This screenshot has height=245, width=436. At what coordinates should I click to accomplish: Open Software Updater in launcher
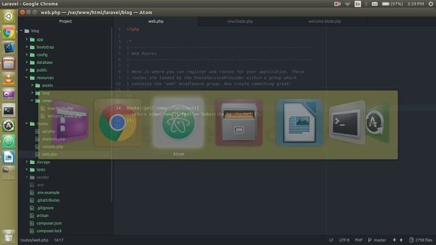pyautogui.click(x=9, y=126)
